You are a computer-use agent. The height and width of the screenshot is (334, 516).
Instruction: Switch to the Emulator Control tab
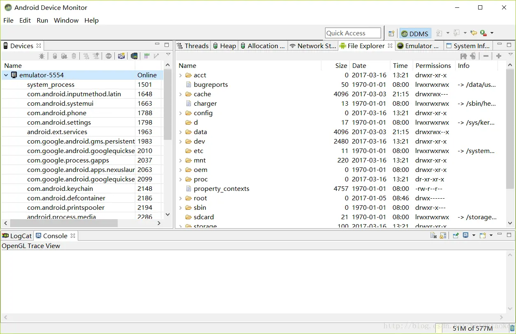click(x=418, y=46)
